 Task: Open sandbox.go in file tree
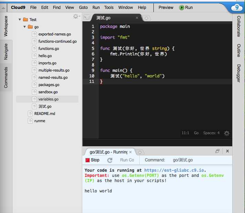coord(48,92)
